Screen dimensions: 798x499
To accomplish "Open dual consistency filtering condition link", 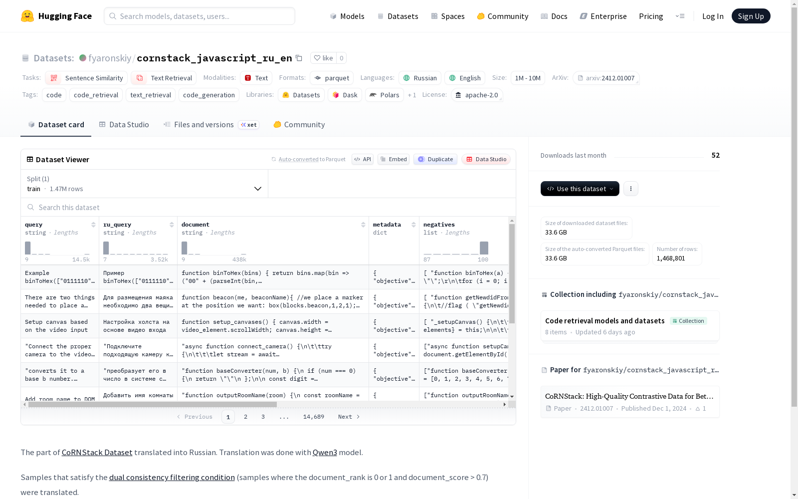I will click(172, 477).
